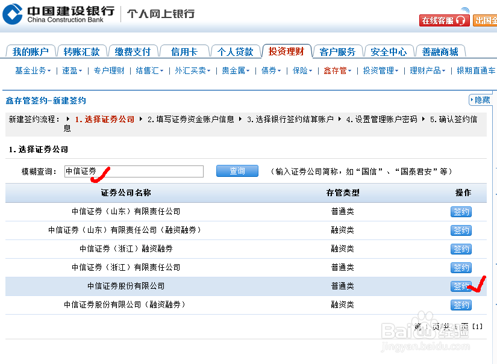Open 专户理财 link

point(109,70)
